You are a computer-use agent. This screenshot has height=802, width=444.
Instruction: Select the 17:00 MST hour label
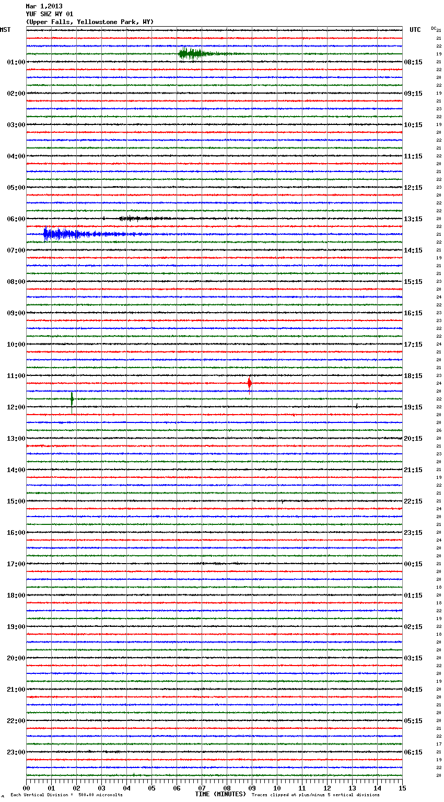coord(16,564)
